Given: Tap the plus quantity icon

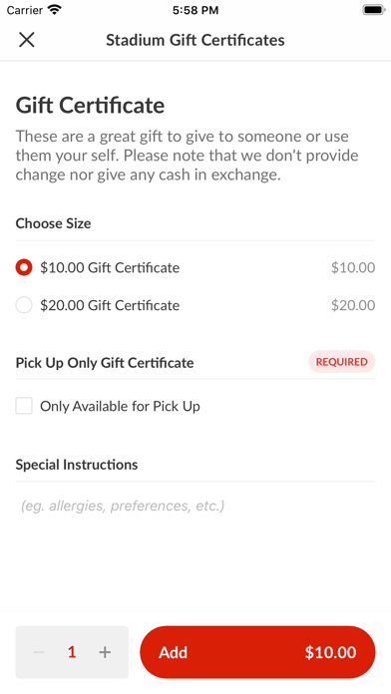Looking at the screenshot, I should tap(105, 652).
